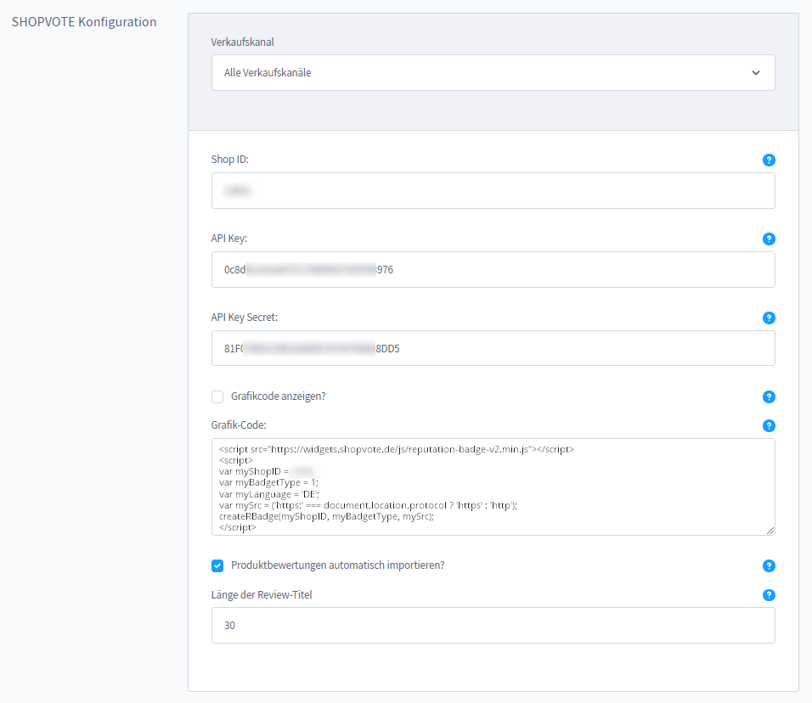Click the Produktbewertungen automatisch importieren? label
The height and width of the screenshot is (703, 812).
click(x=338, y=565)
